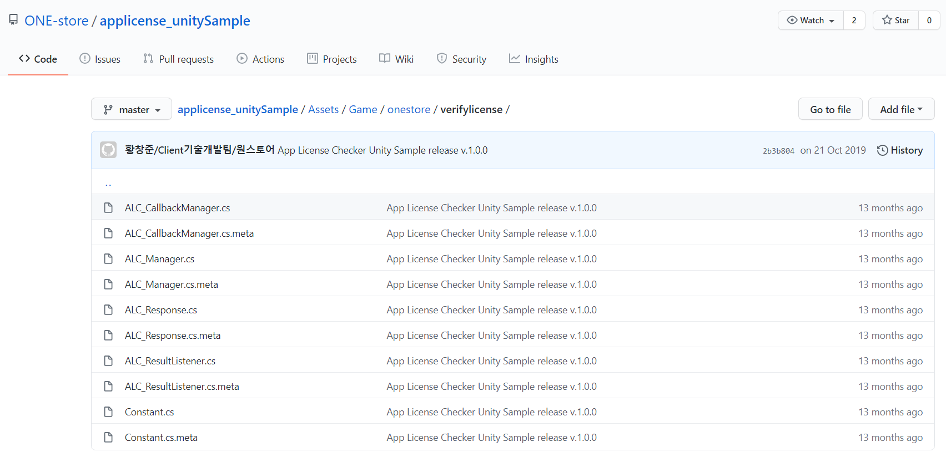Click the file icon for ALC_Response.cs
The width and height of the screenshot is (946, 452).
[x=108, y=310]
